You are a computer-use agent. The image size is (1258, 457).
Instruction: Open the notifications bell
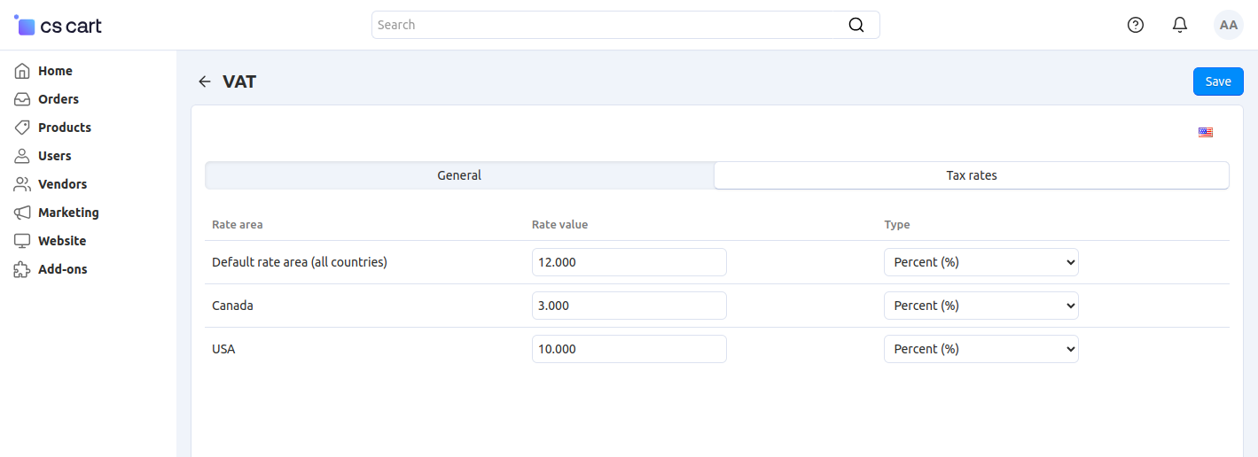pyautogui.click(x=1180, y=25)
